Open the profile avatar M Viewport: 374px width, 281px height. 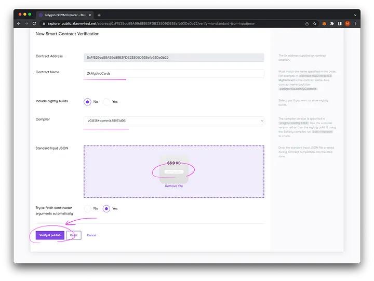pos(348,23)
